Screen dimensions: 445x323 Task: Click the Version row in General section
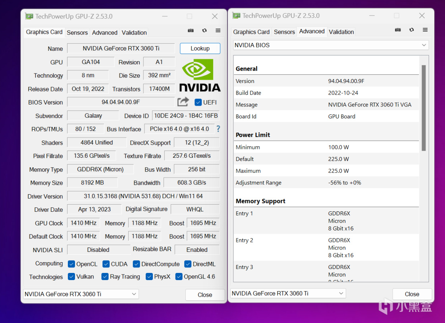pyautogui.click(x=326, y=81)
